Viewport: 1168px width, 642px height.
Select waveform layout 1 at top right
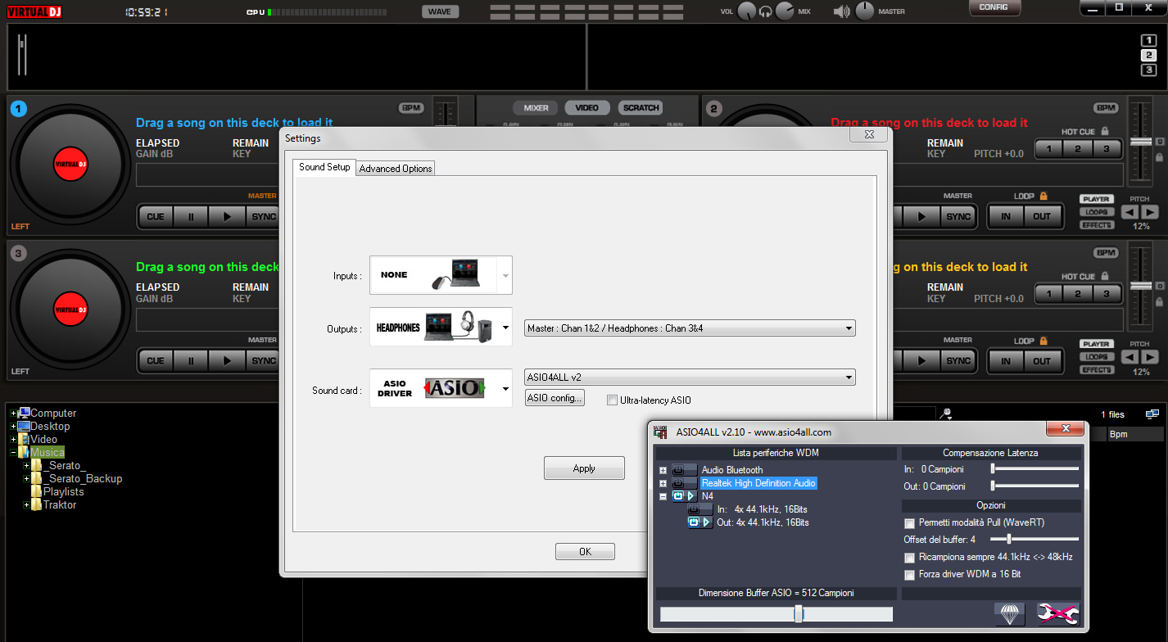click(1149, 42)
